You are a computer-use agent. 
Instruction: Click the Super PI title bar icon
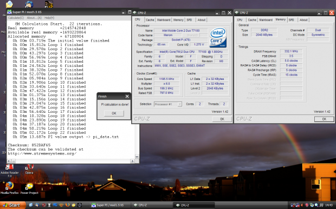(9, 12)
